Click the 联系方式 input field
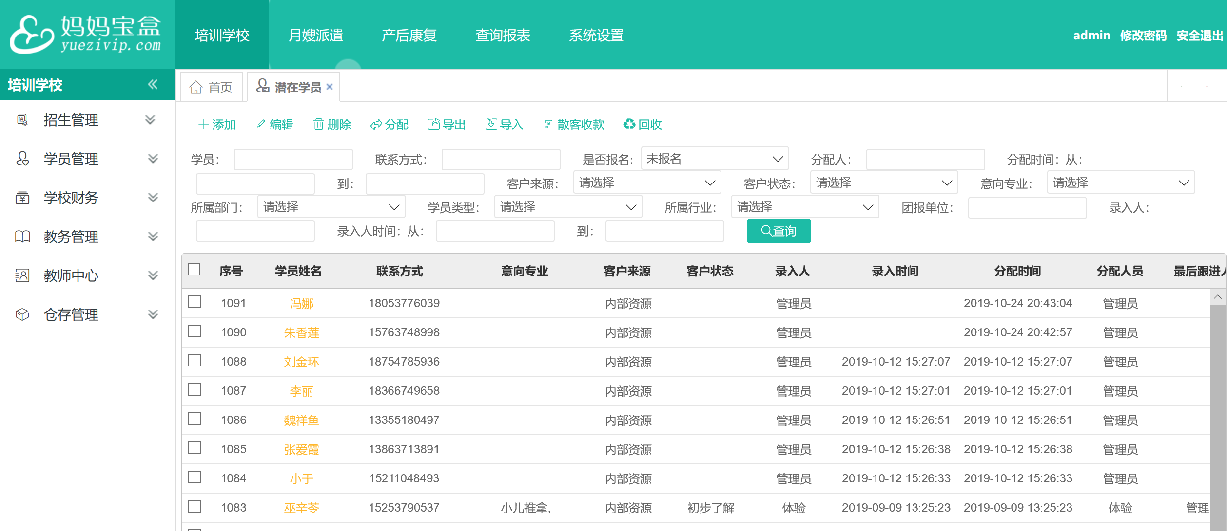 pos(501,159)
